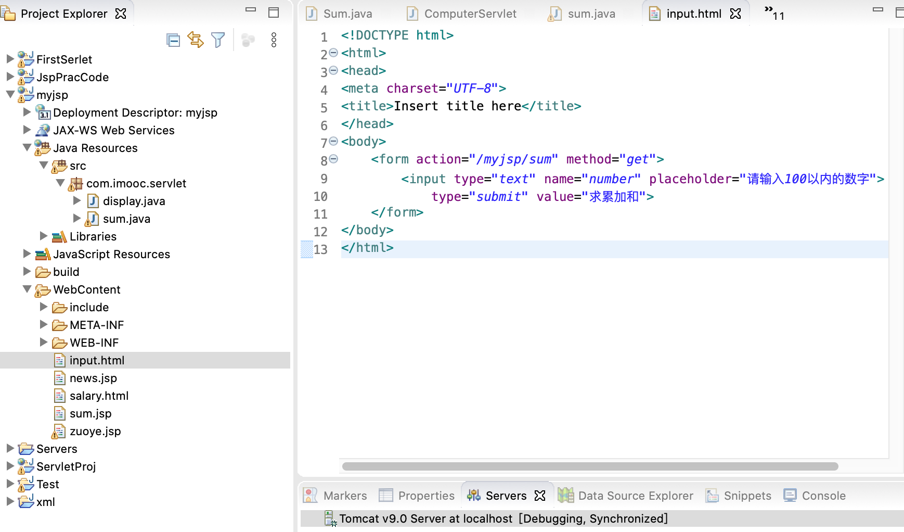This screenshot has height=532, width=904.
Task: Click the closing html tag on line 13
Action: click(x=367, y=248)
